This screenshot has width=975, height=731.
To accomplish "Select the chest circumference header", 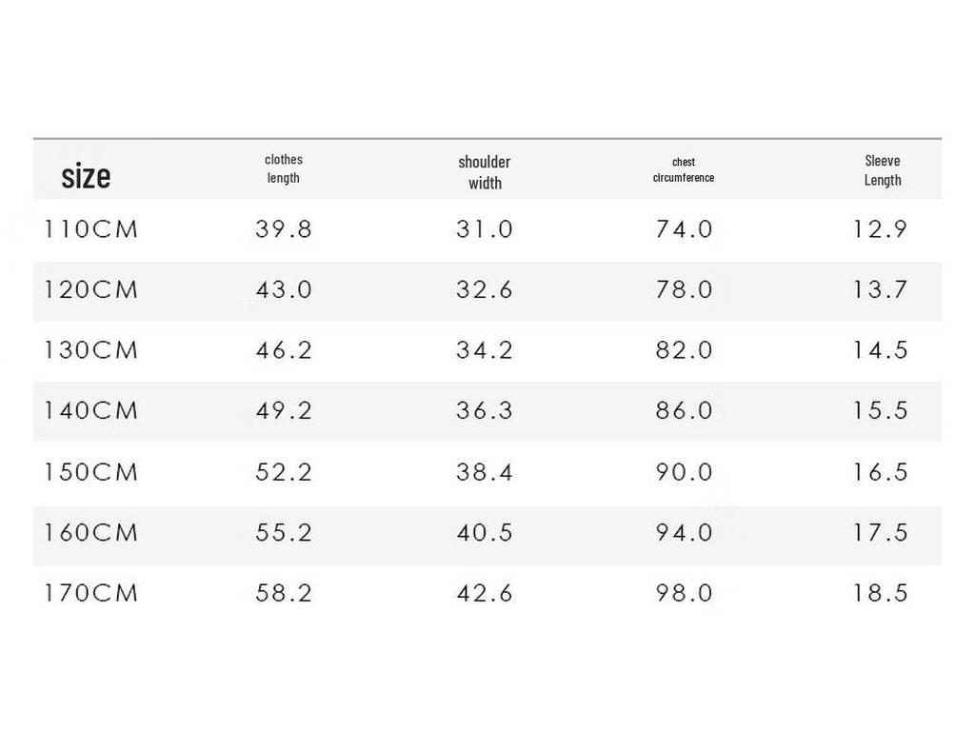I will (x=684, y=169).
